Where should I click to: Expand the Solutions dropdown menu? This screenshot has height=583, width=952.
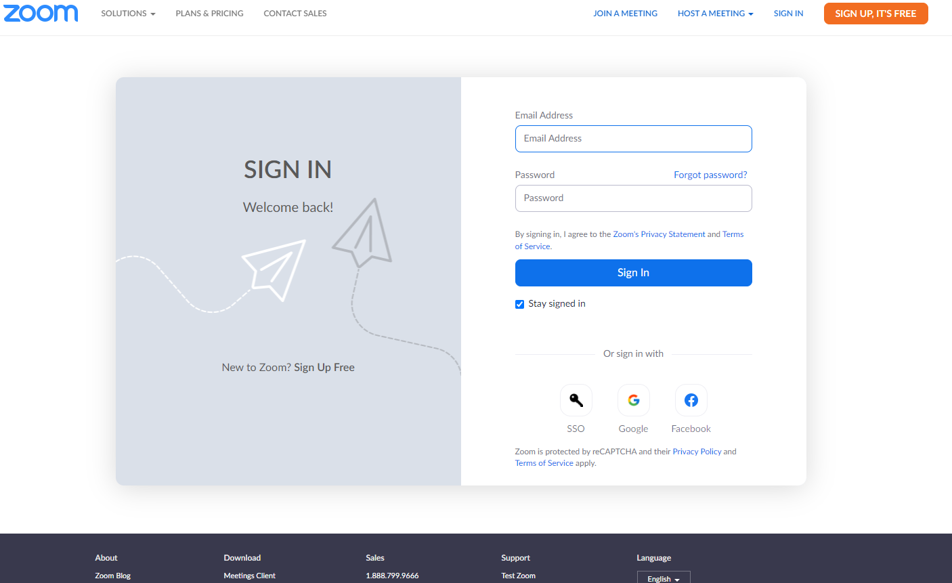[x=128, y=14]
